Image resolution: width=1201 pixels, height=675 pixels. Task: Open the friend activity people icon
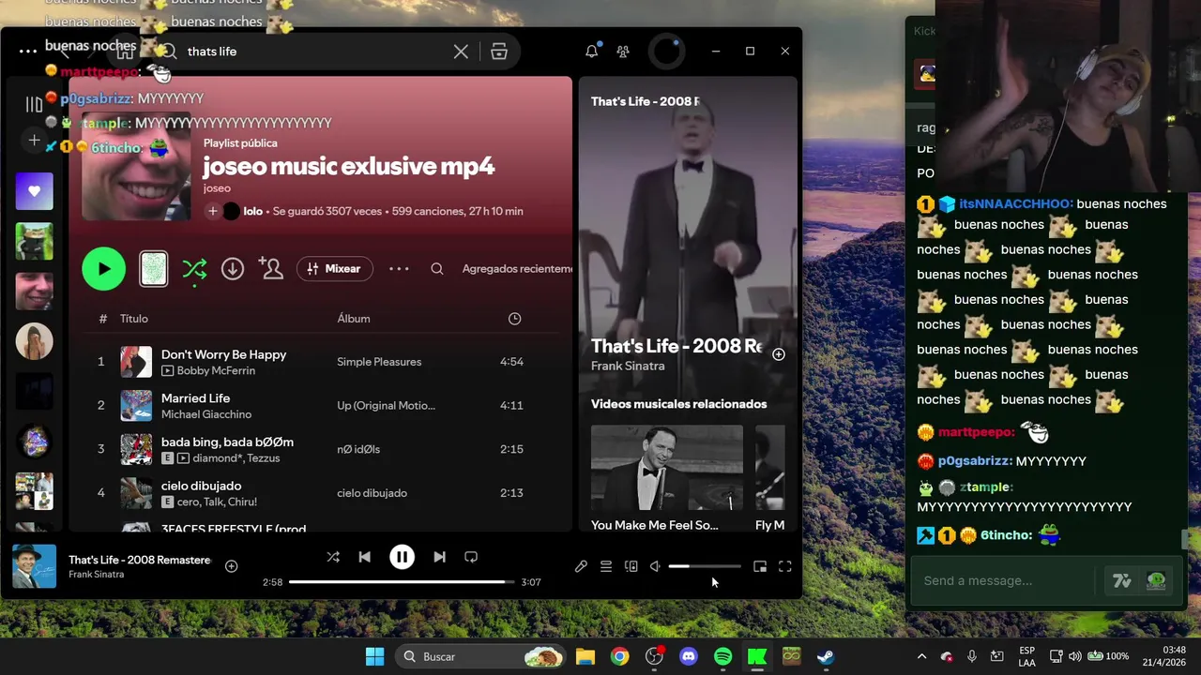click(x=624, y=52)
